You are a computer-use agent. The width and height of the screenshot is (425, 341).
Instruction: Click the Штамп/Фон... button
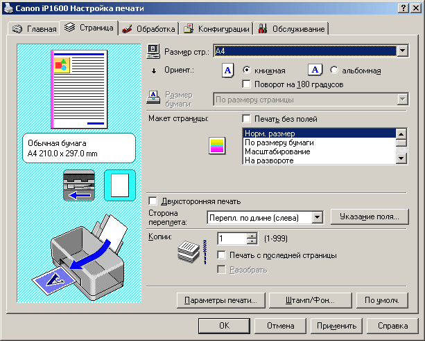click(311, 300)
